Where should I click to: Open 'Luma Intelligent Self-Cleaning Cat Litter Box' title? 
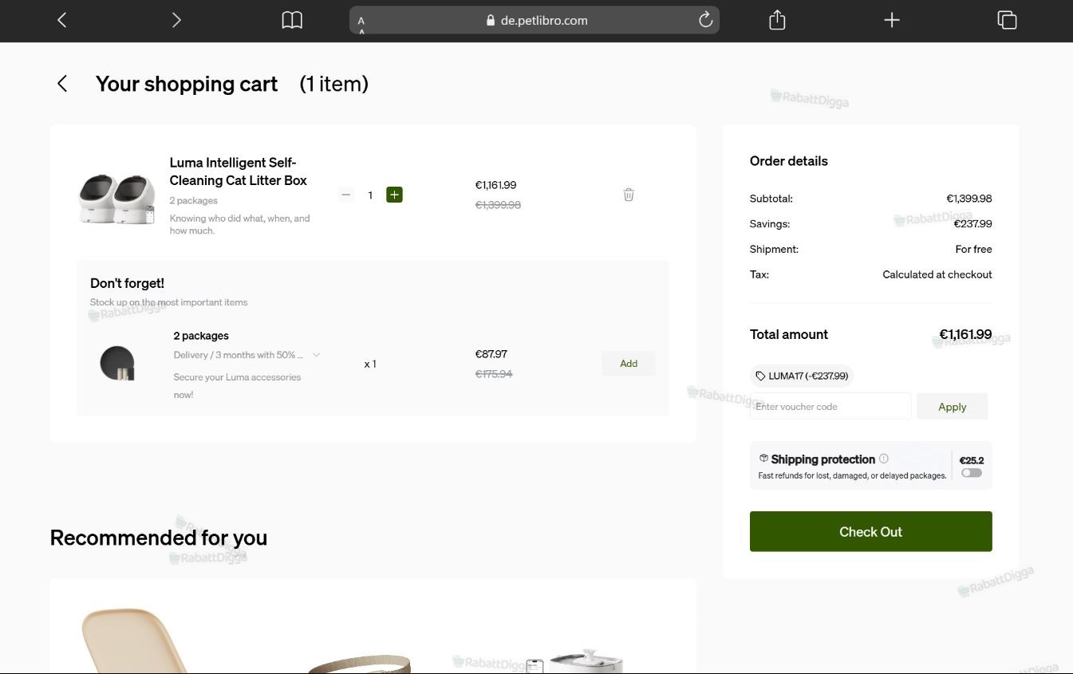coord(238,171)
